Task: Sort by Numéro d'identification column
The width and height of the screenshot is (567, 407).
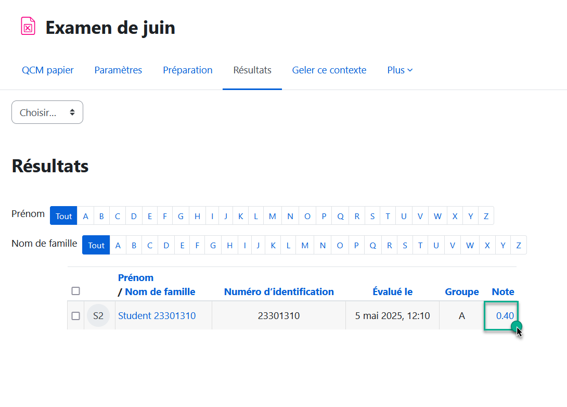Action: click(x=279, y=292)
